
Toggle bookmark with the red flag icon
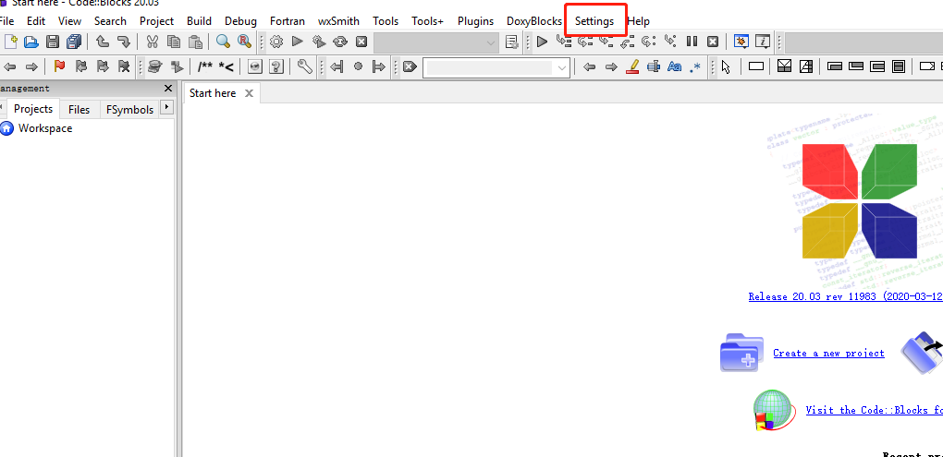tap(59, 66)
